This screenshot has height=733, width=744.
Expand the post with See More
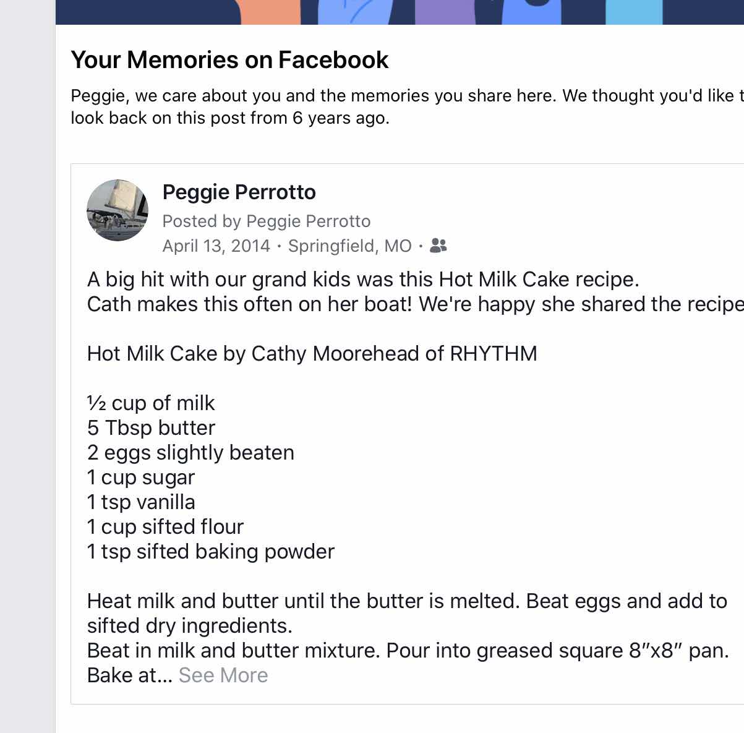point(223,675)
